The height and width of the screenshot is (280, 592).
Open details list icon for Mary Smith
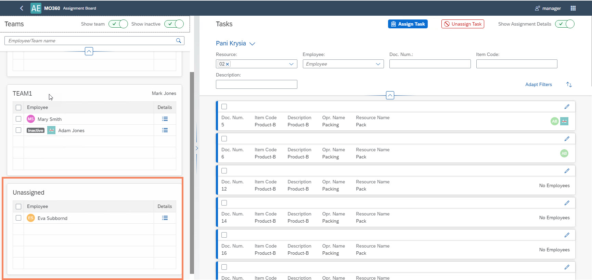(165, 119)
